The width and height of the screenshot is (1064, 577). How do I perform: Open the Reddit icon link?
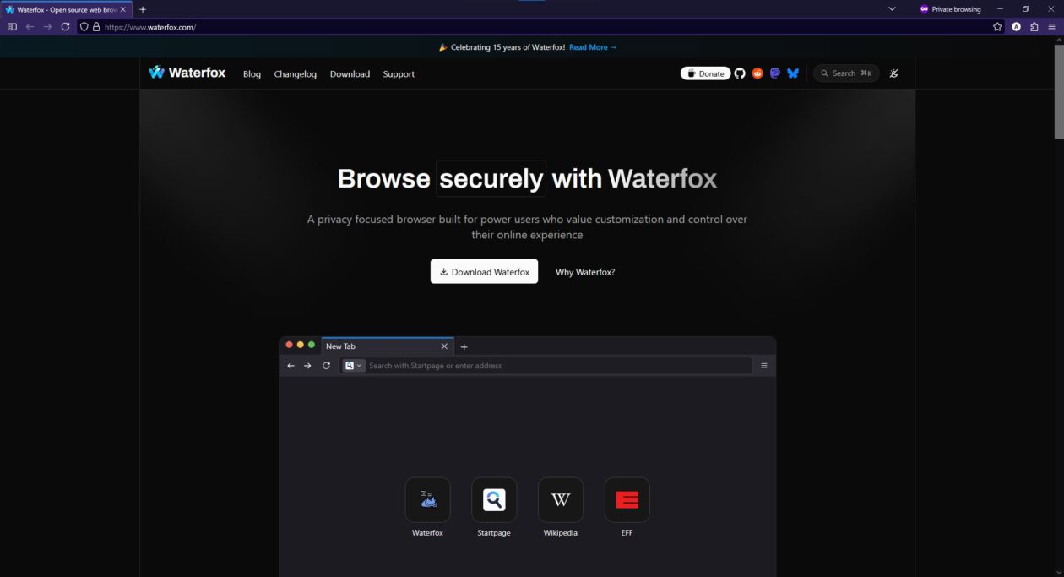[757, 73]
